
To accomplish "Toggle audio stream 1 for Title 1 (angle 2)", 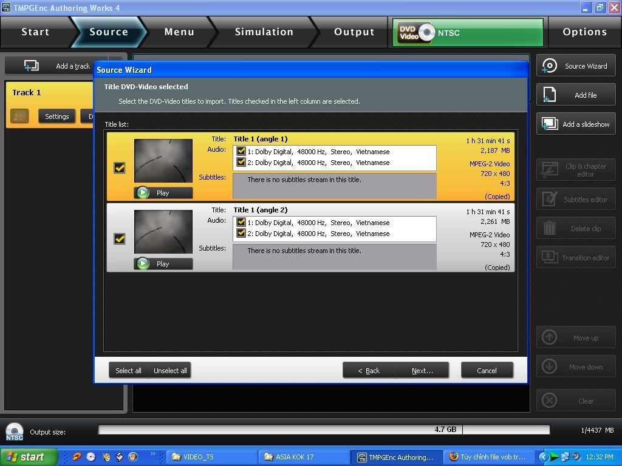I will [x=241, y=222].
